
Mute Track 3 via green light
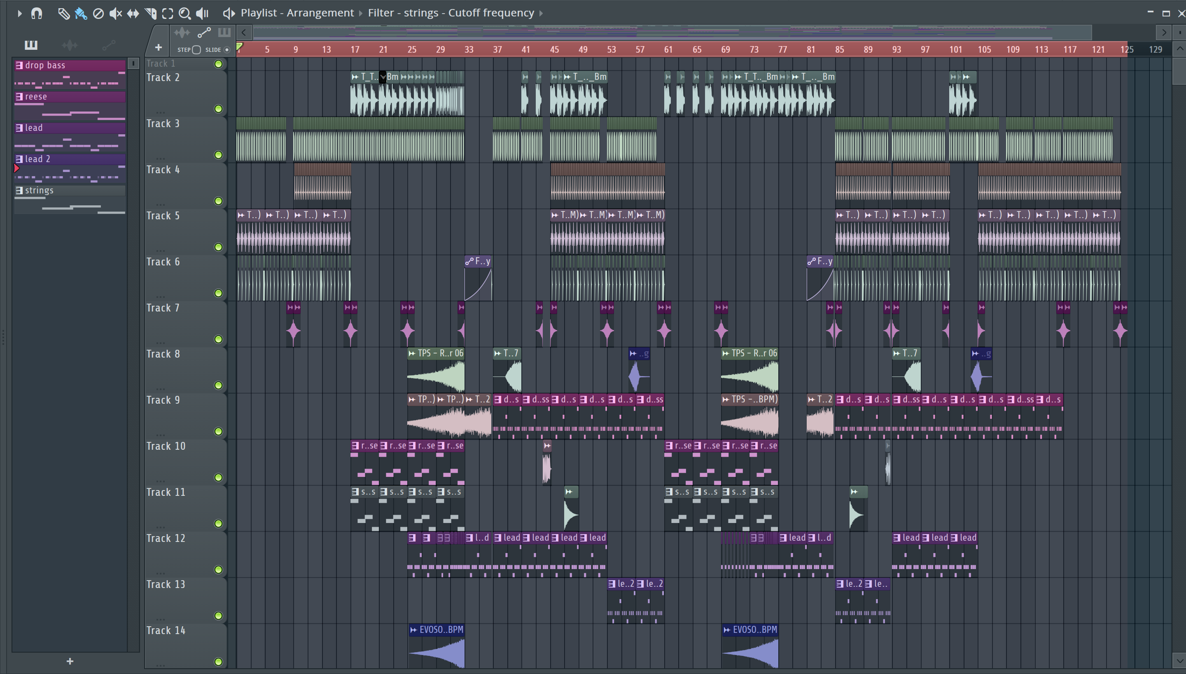click(x=218, y=155)
